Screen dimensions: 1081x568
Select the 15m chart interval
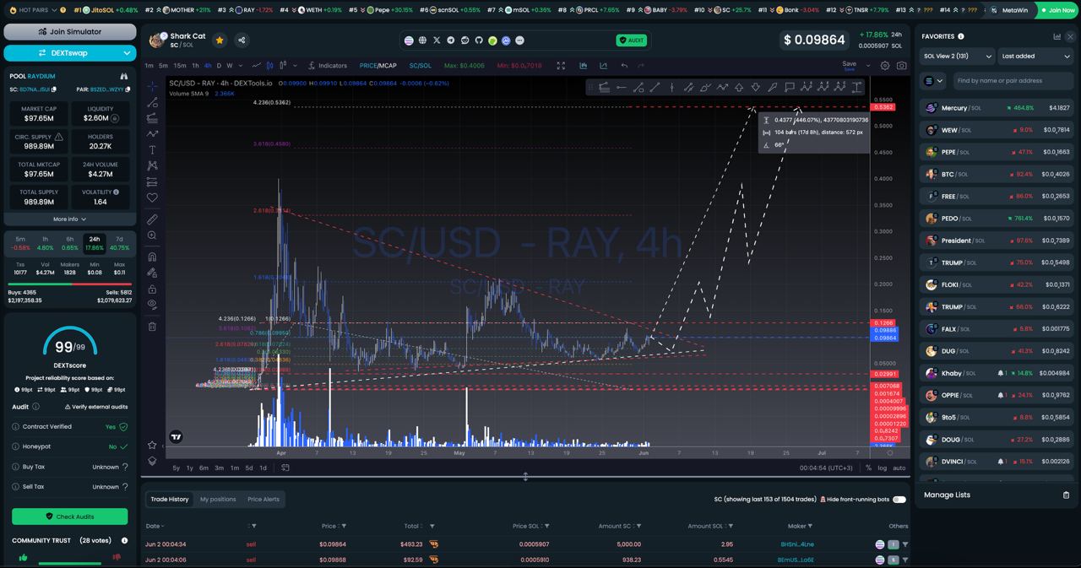(180, 65)
